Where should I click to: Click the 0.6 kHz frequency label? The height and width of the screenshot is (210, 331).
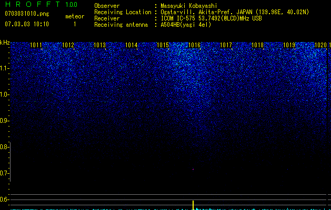pyautogui.click(x=4, y=199)
